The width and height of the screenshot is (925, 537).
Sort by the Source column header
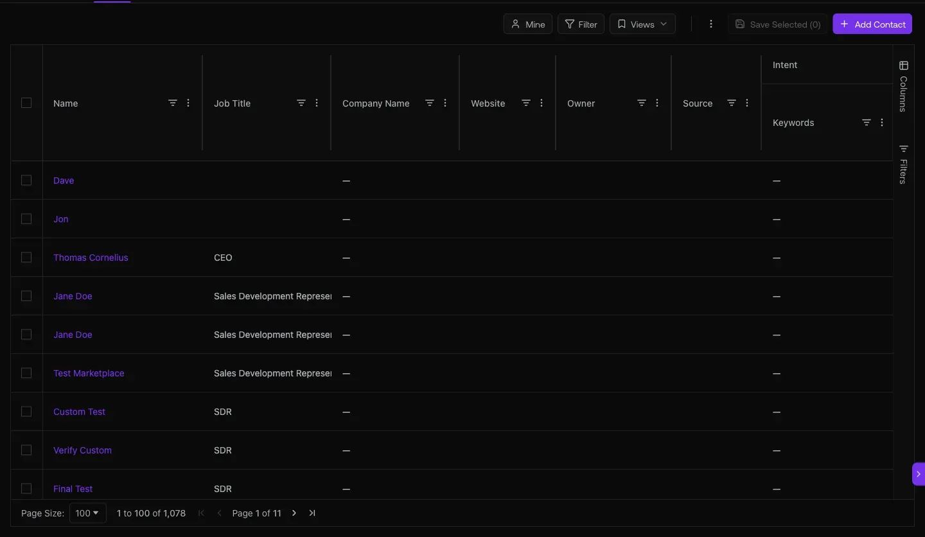(698, 103)
